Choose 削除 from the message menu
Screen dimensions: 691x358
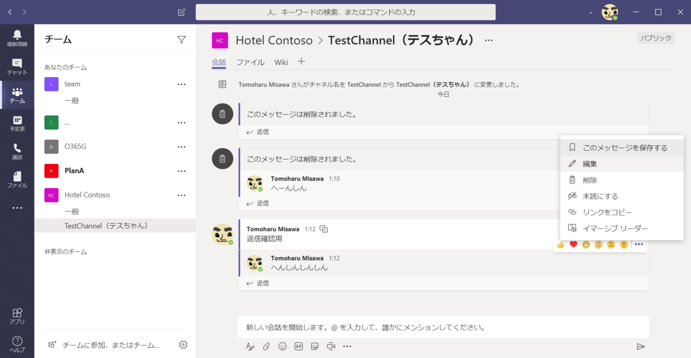tap(622, 180)
